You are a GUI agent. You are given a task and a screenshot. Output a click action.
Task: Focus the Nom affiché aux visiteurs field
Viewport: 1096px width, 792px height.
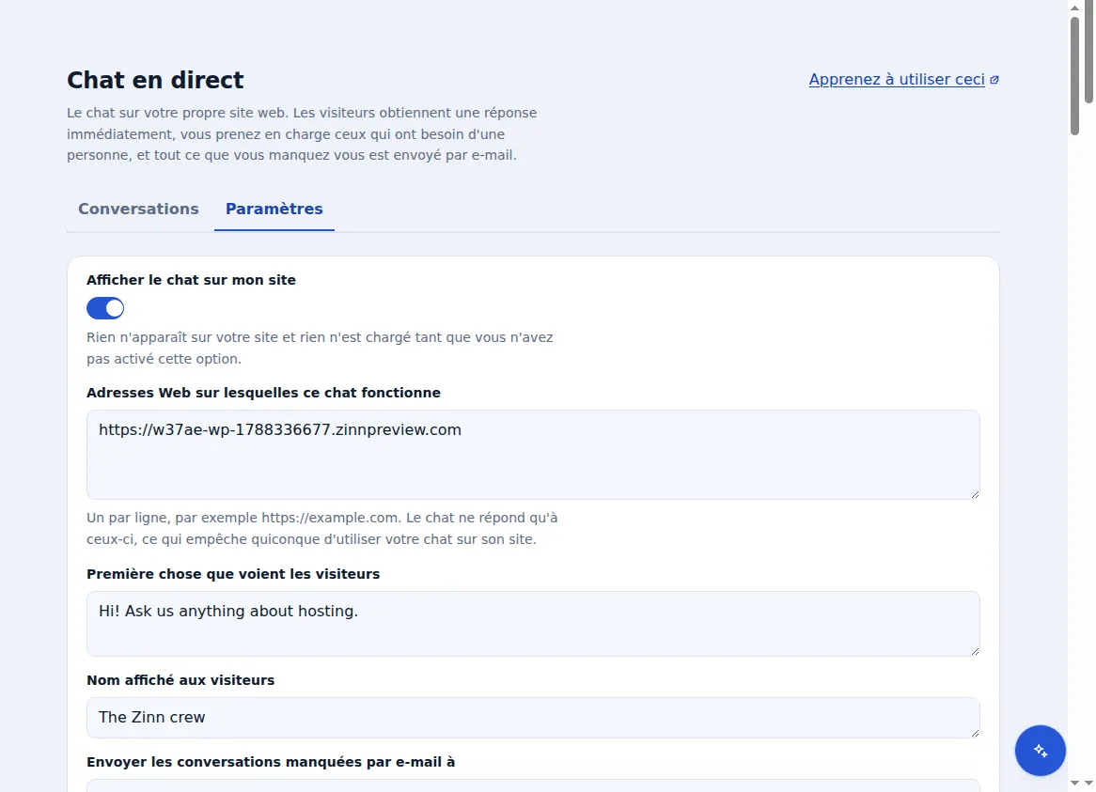pos(533,717)
